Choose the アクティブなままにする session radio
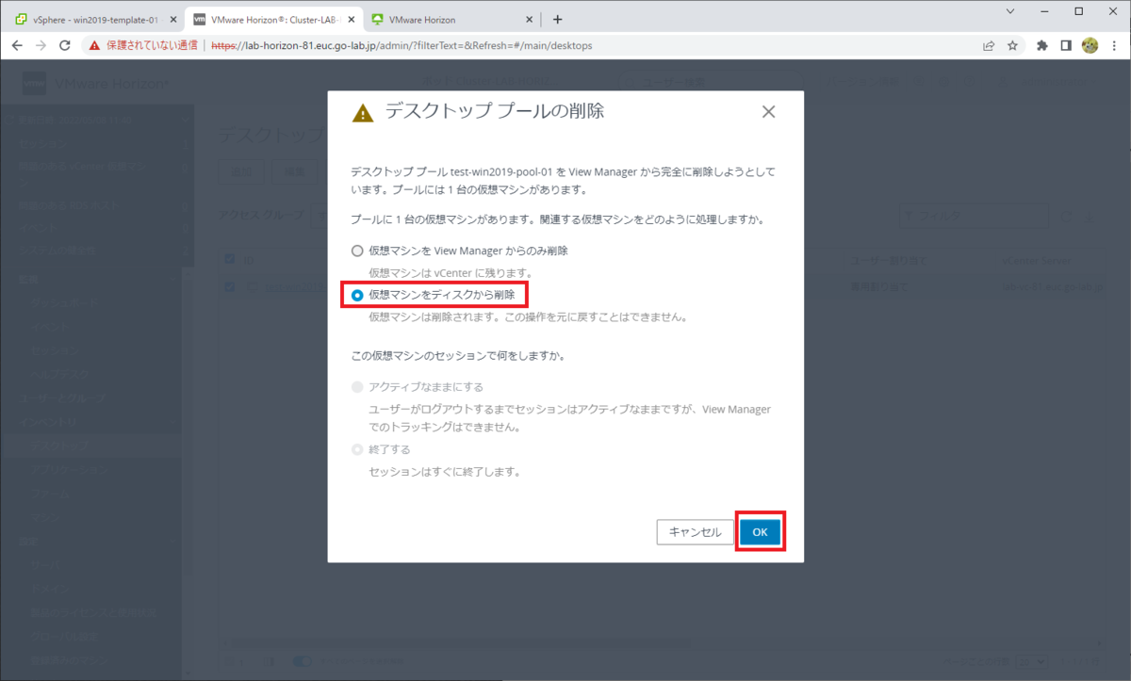Screen dimensions: 1131x681 pyautogui.click(x=356, y=387)
